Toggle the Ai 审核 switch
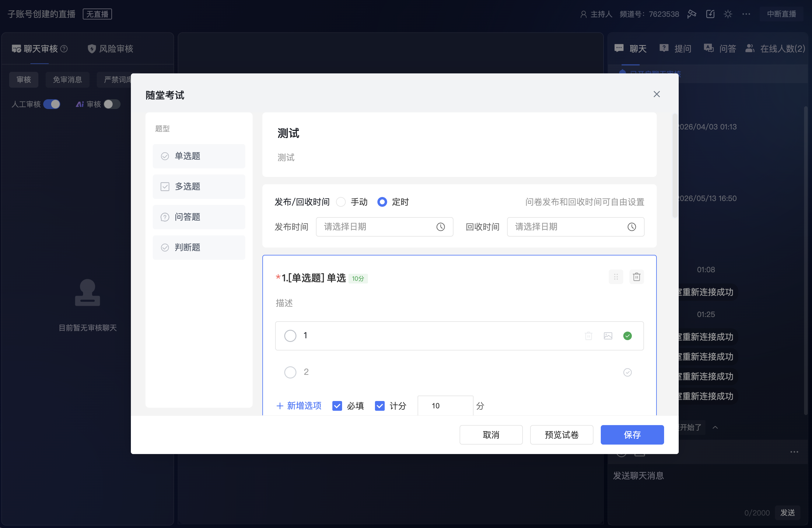812x528 pixels. tap(112, 104)
